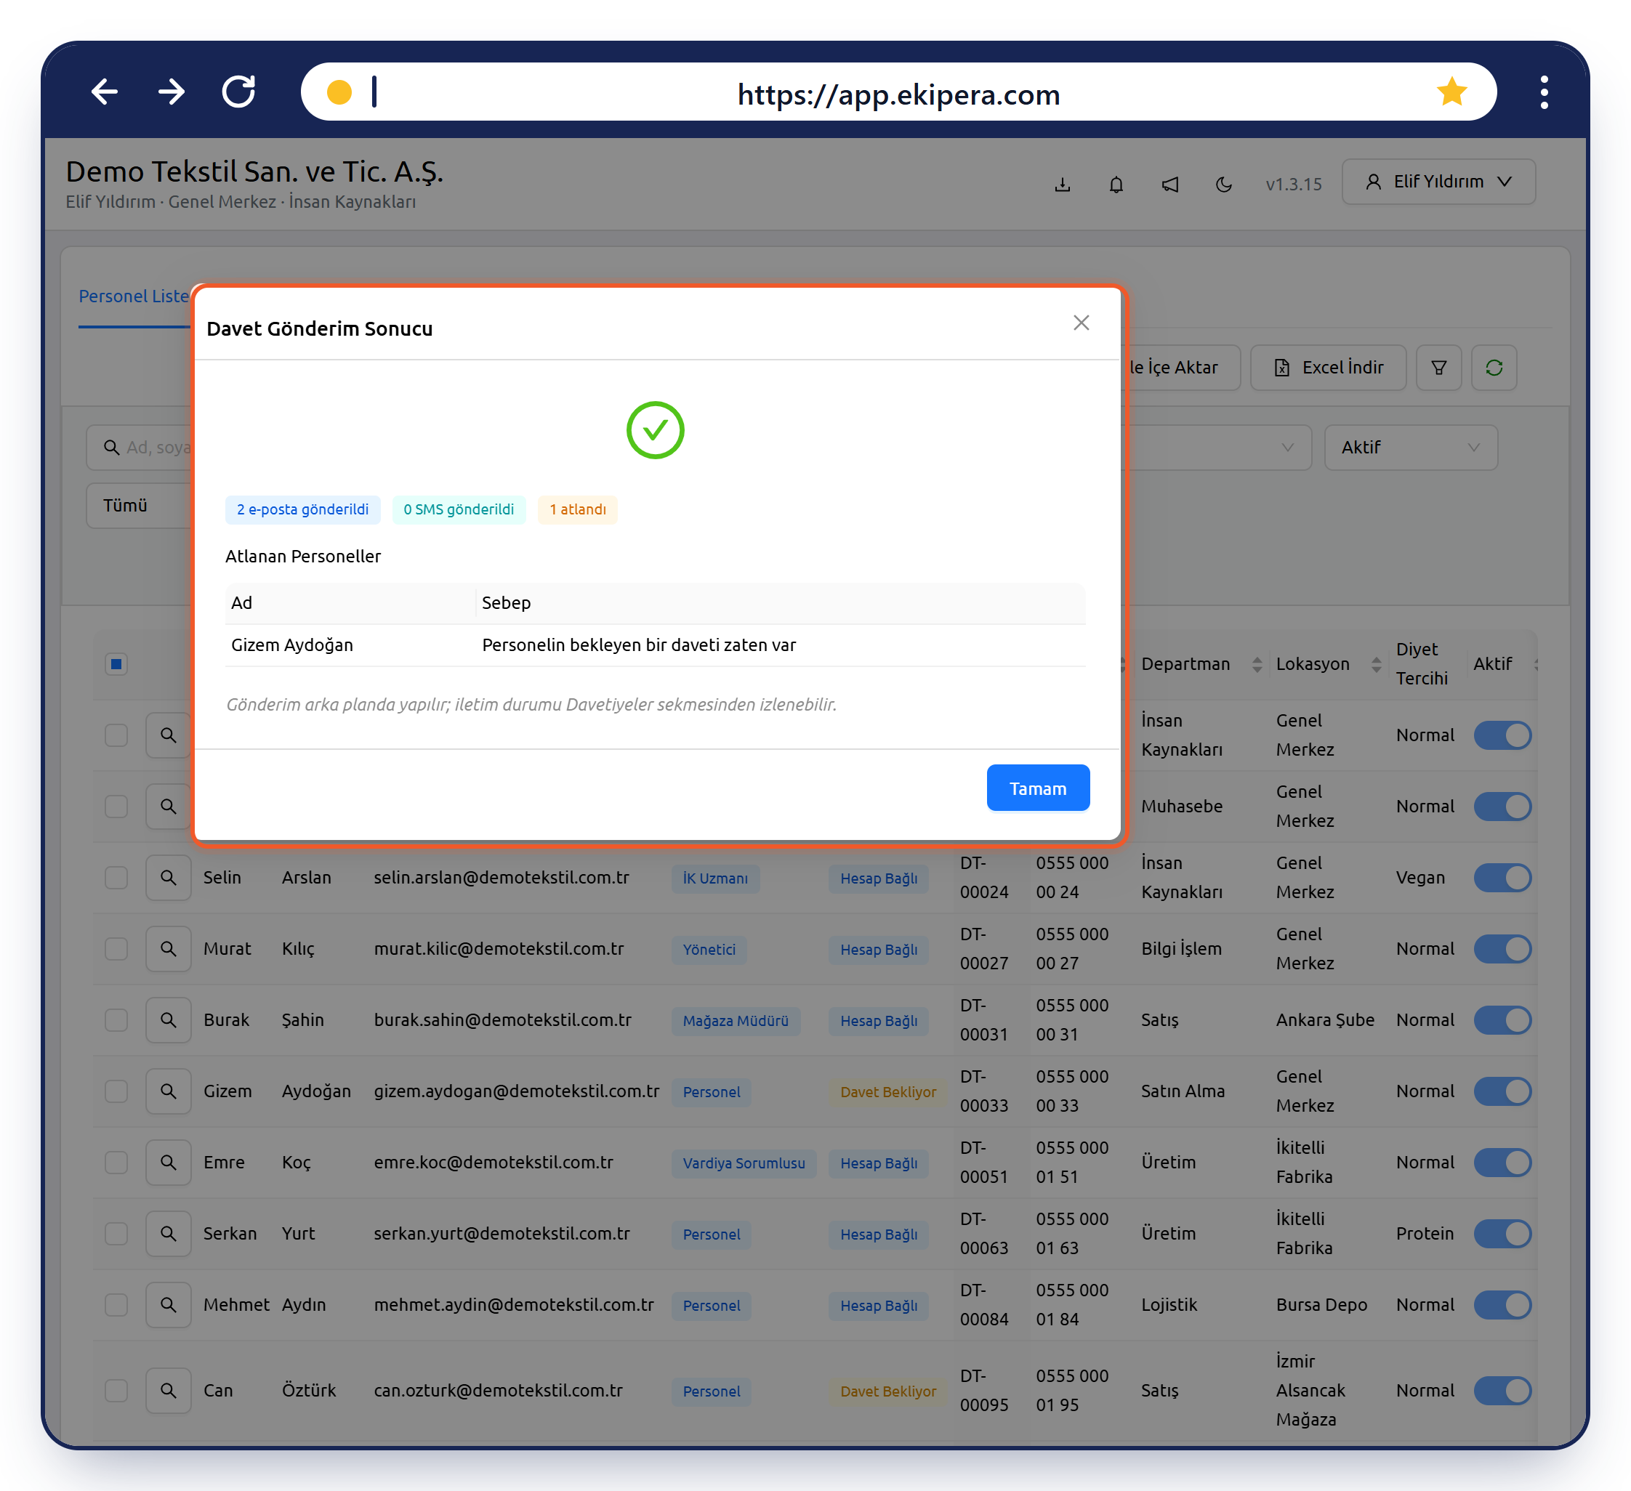Viewport: 1631px width, 1491px height.
Task: Check the row checkbox for Burak Şahin
Action: [116, 1019]
